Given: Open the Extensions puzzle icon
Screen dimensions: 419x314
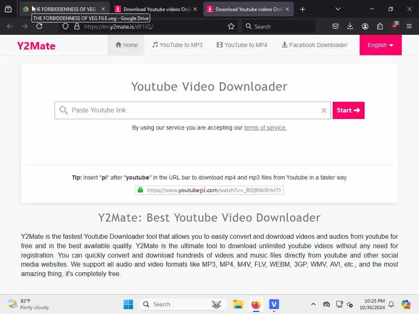Looking at the screenshot, I should pos(380,27).
